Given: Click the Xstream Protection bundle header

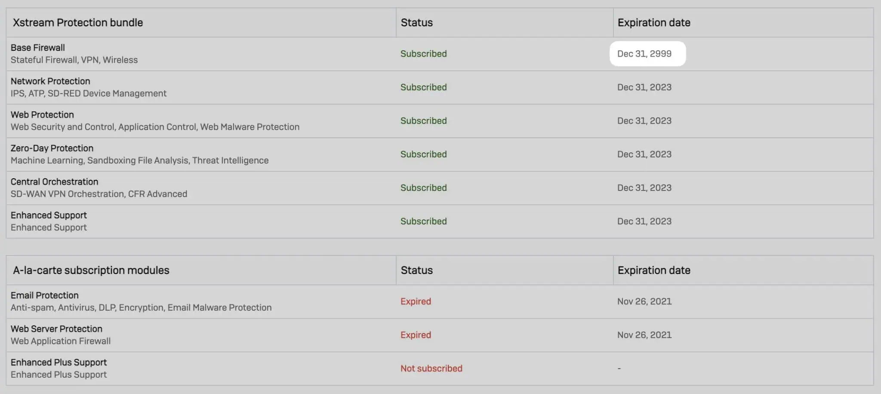Looking at the screenshot, I should 77,22.
